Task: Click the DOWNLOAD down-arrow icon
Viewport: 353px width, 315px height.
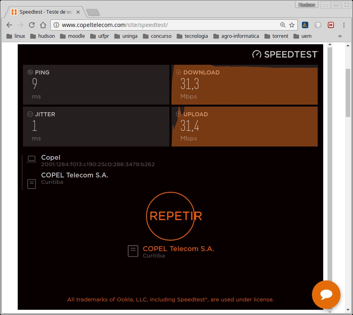Action: [178, 72]
